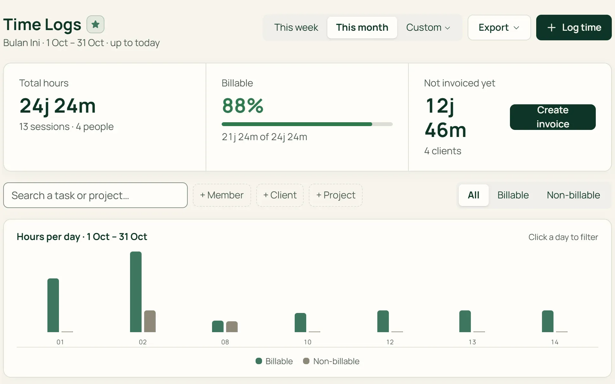Click the 12j 46m not invoiced value
Screen dimensions: 615x384
pyautogui.click(x=445, y=118)
